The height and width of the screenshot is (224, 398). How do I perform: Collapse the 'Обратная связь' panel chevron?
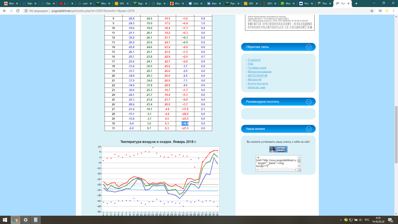click(308, 47)
